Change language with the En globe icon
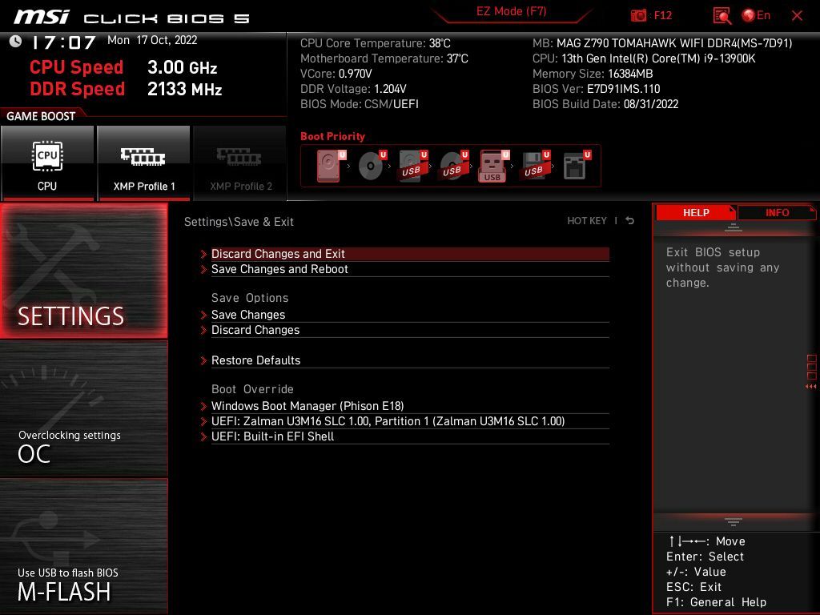820x615 pixels. [x=756, y=16]
